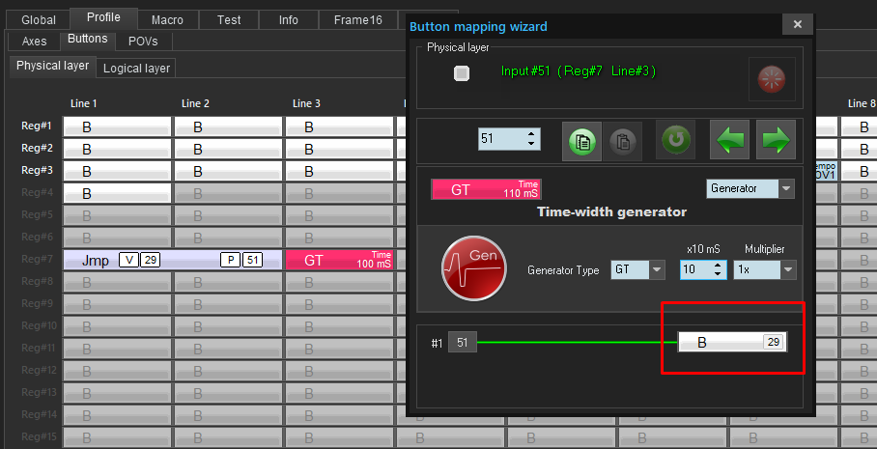Switch to the Macro tab
This screenshot has height=449, width=877.
168,20
